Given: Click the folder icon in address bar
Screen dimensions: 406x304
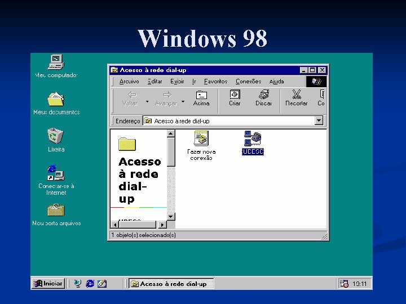Looking at the screenshot, I should [148, 120].
